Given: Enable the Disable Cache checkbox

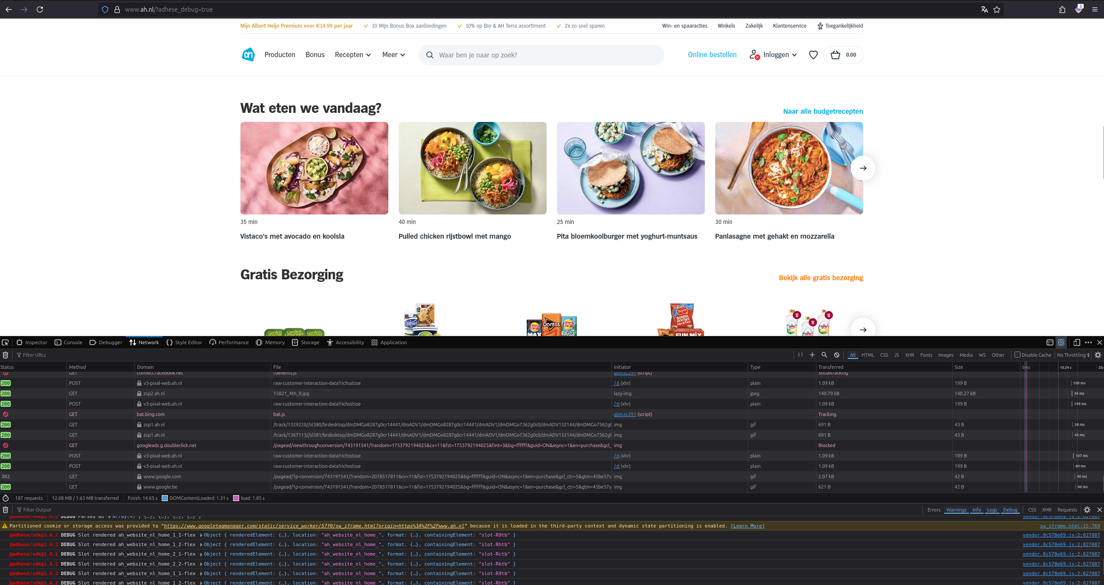Looking at the screenshot, I should click(1018, 355).
